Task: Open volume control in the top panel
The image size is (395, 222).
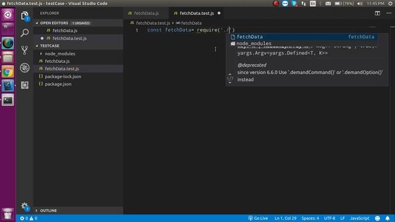Action: [360, 4]
